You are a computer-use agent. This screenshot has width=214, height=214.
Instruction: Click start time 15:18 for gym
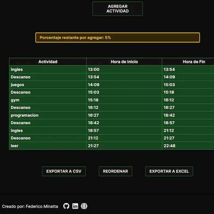click(124, 100)
